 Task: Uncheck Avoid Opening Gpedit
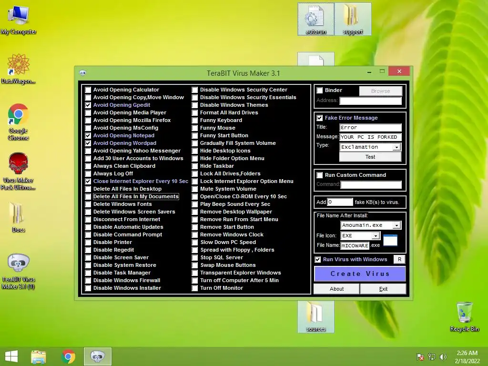click(x=88, y=105)
